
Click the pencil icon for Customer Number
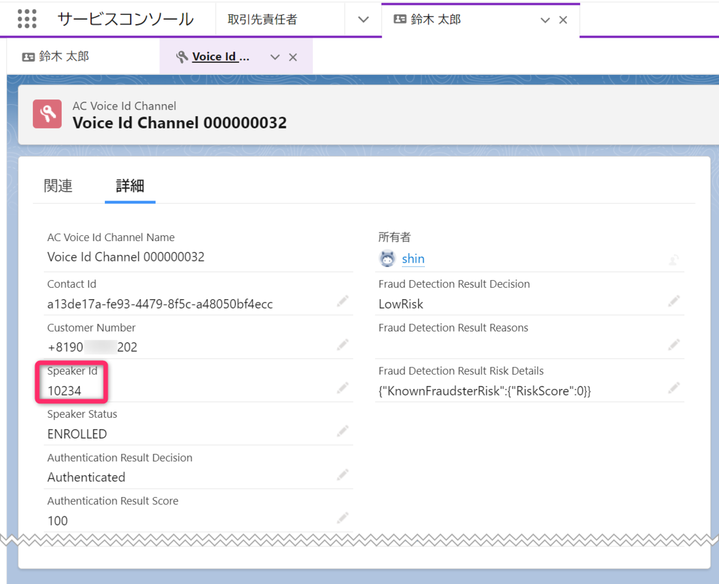342,344
